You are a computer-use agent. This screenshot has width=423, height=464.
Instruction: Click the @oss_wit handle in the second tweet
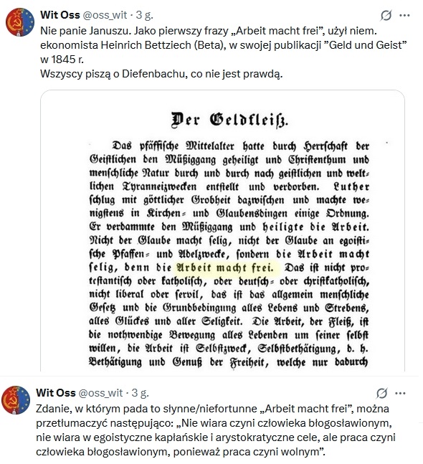click(100, 393)
